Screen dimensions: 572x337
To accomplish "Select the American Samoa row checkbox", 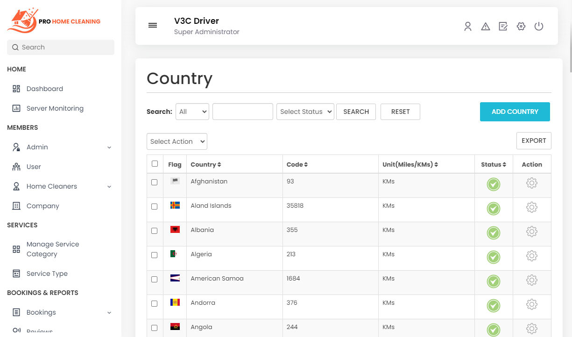I will 155,279.
